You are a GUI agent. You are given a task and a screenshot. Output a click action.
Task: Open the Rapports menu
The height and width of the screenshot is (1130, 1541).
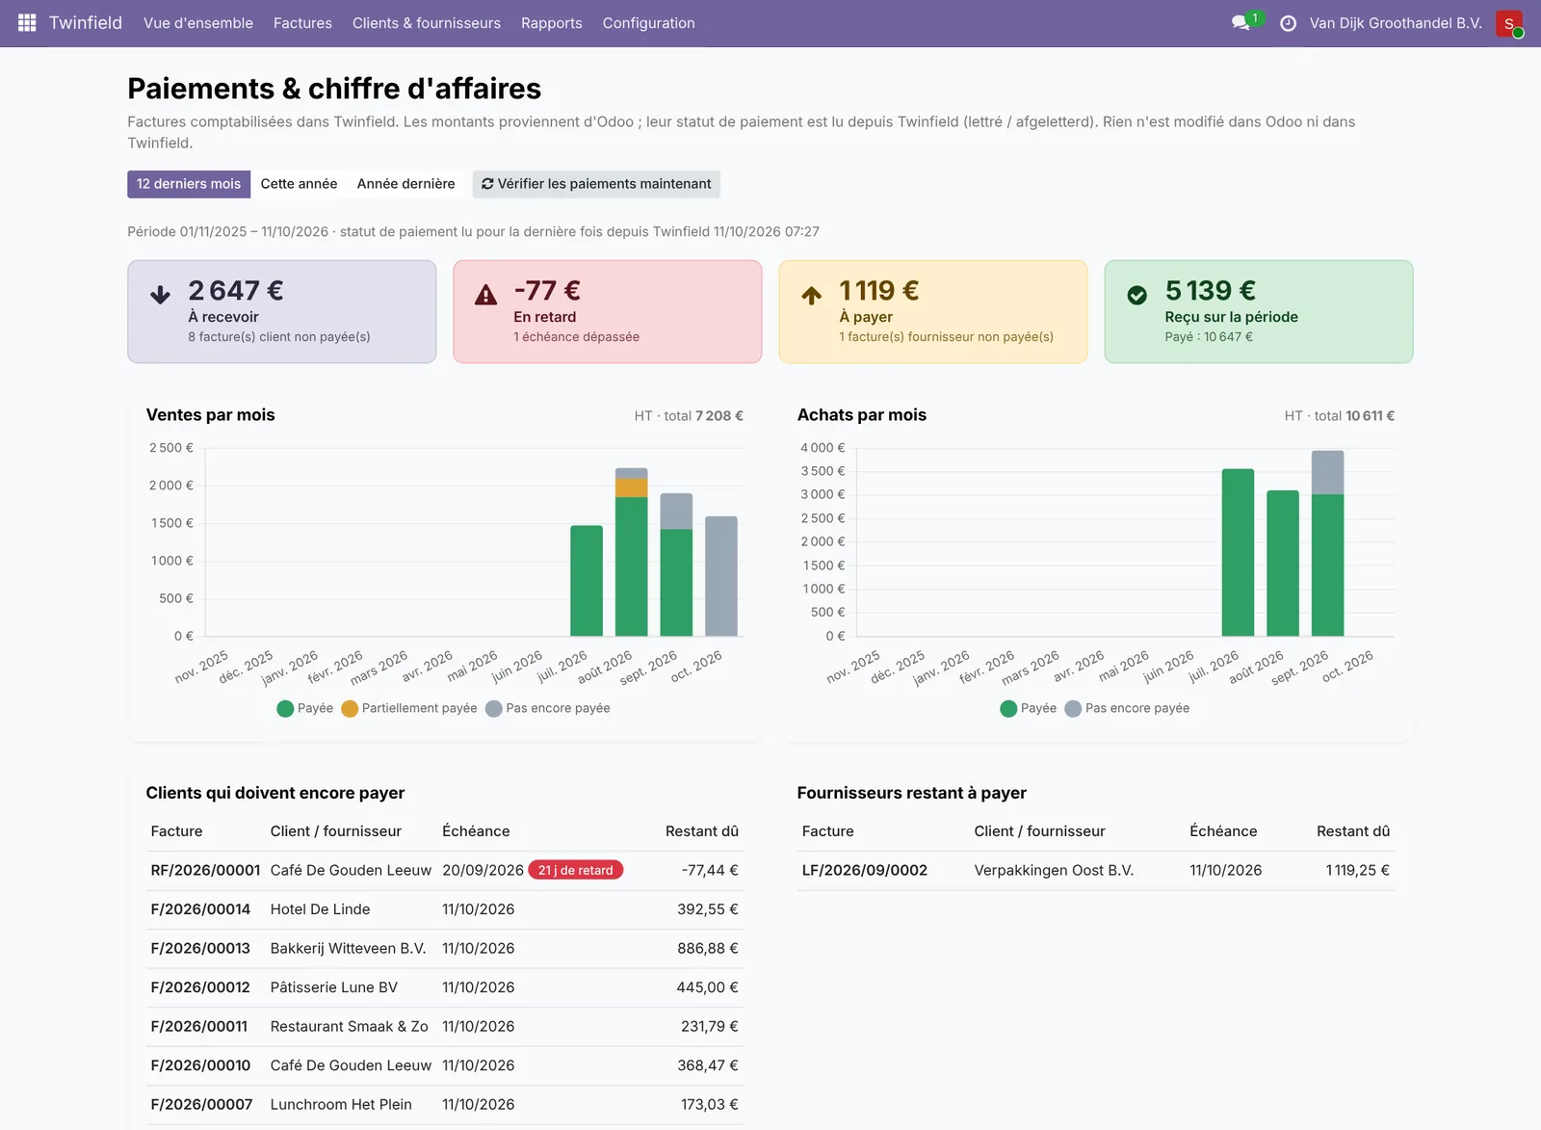(x=552, y=23)
